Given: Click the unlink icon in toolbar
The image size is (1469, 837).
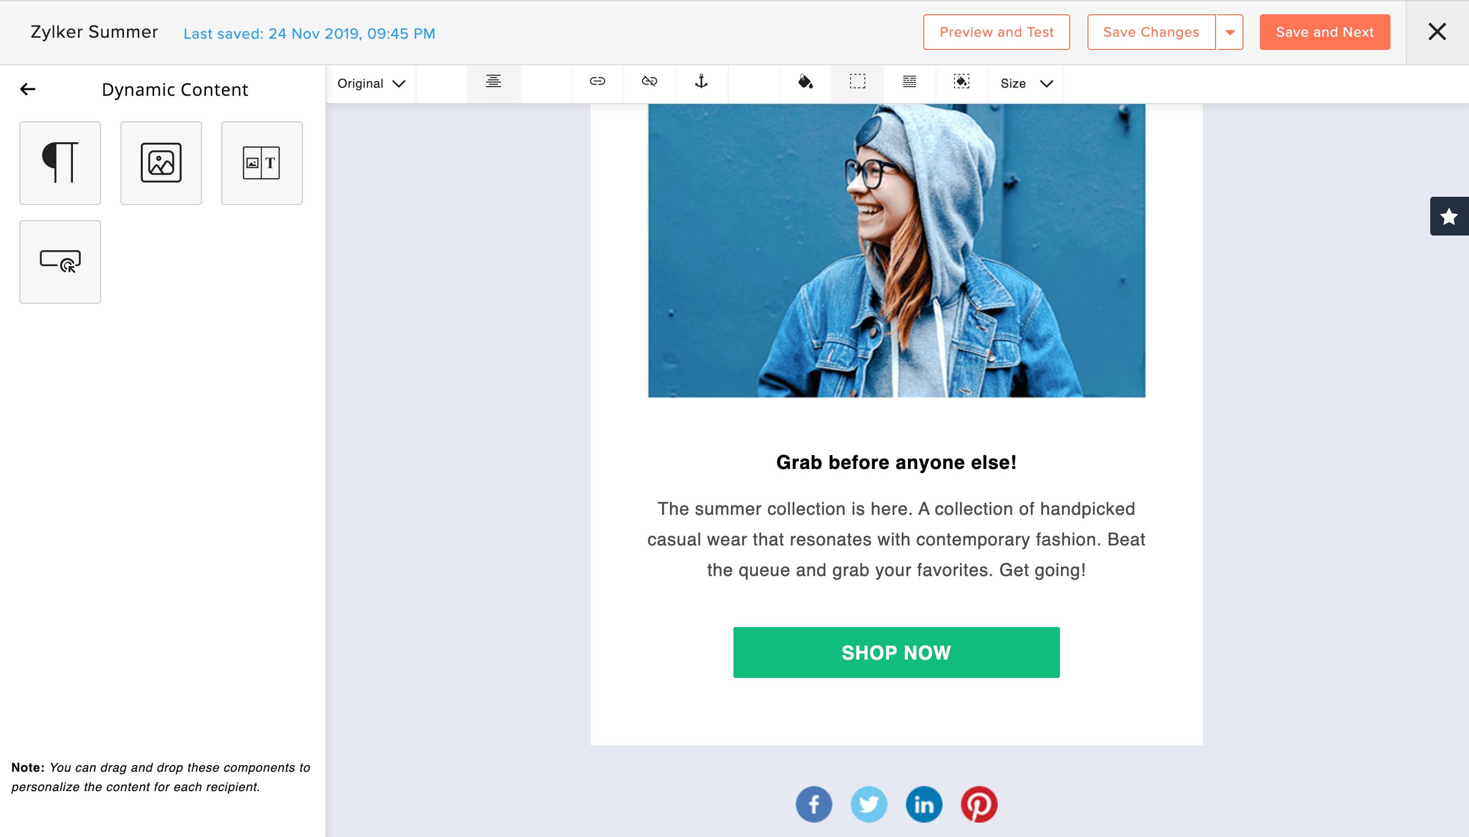Looking at the screenshot, I should click(x=649, y=83).
